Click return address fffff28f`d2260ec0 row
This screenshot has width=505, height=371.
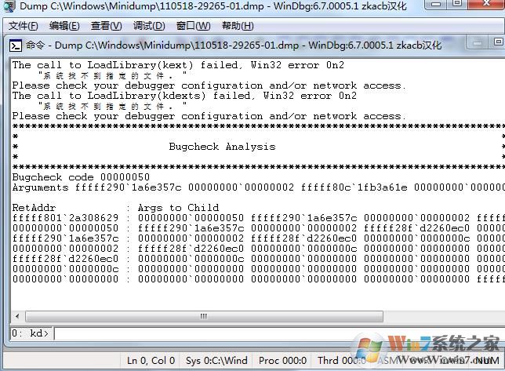click(x=65, y=259)
